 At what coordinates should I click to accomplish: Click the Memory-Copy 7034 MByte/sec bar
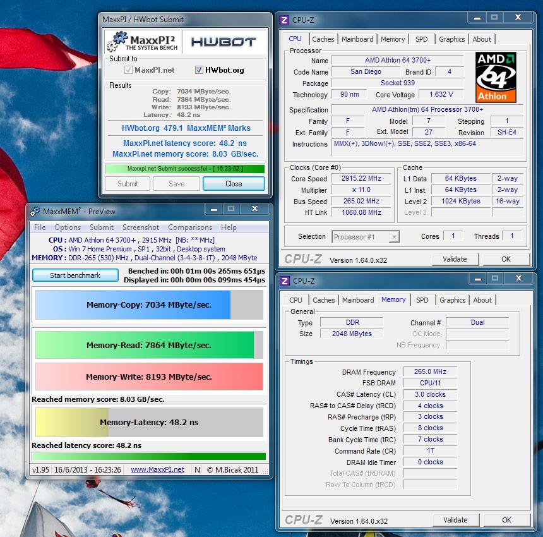coord(149,305)
